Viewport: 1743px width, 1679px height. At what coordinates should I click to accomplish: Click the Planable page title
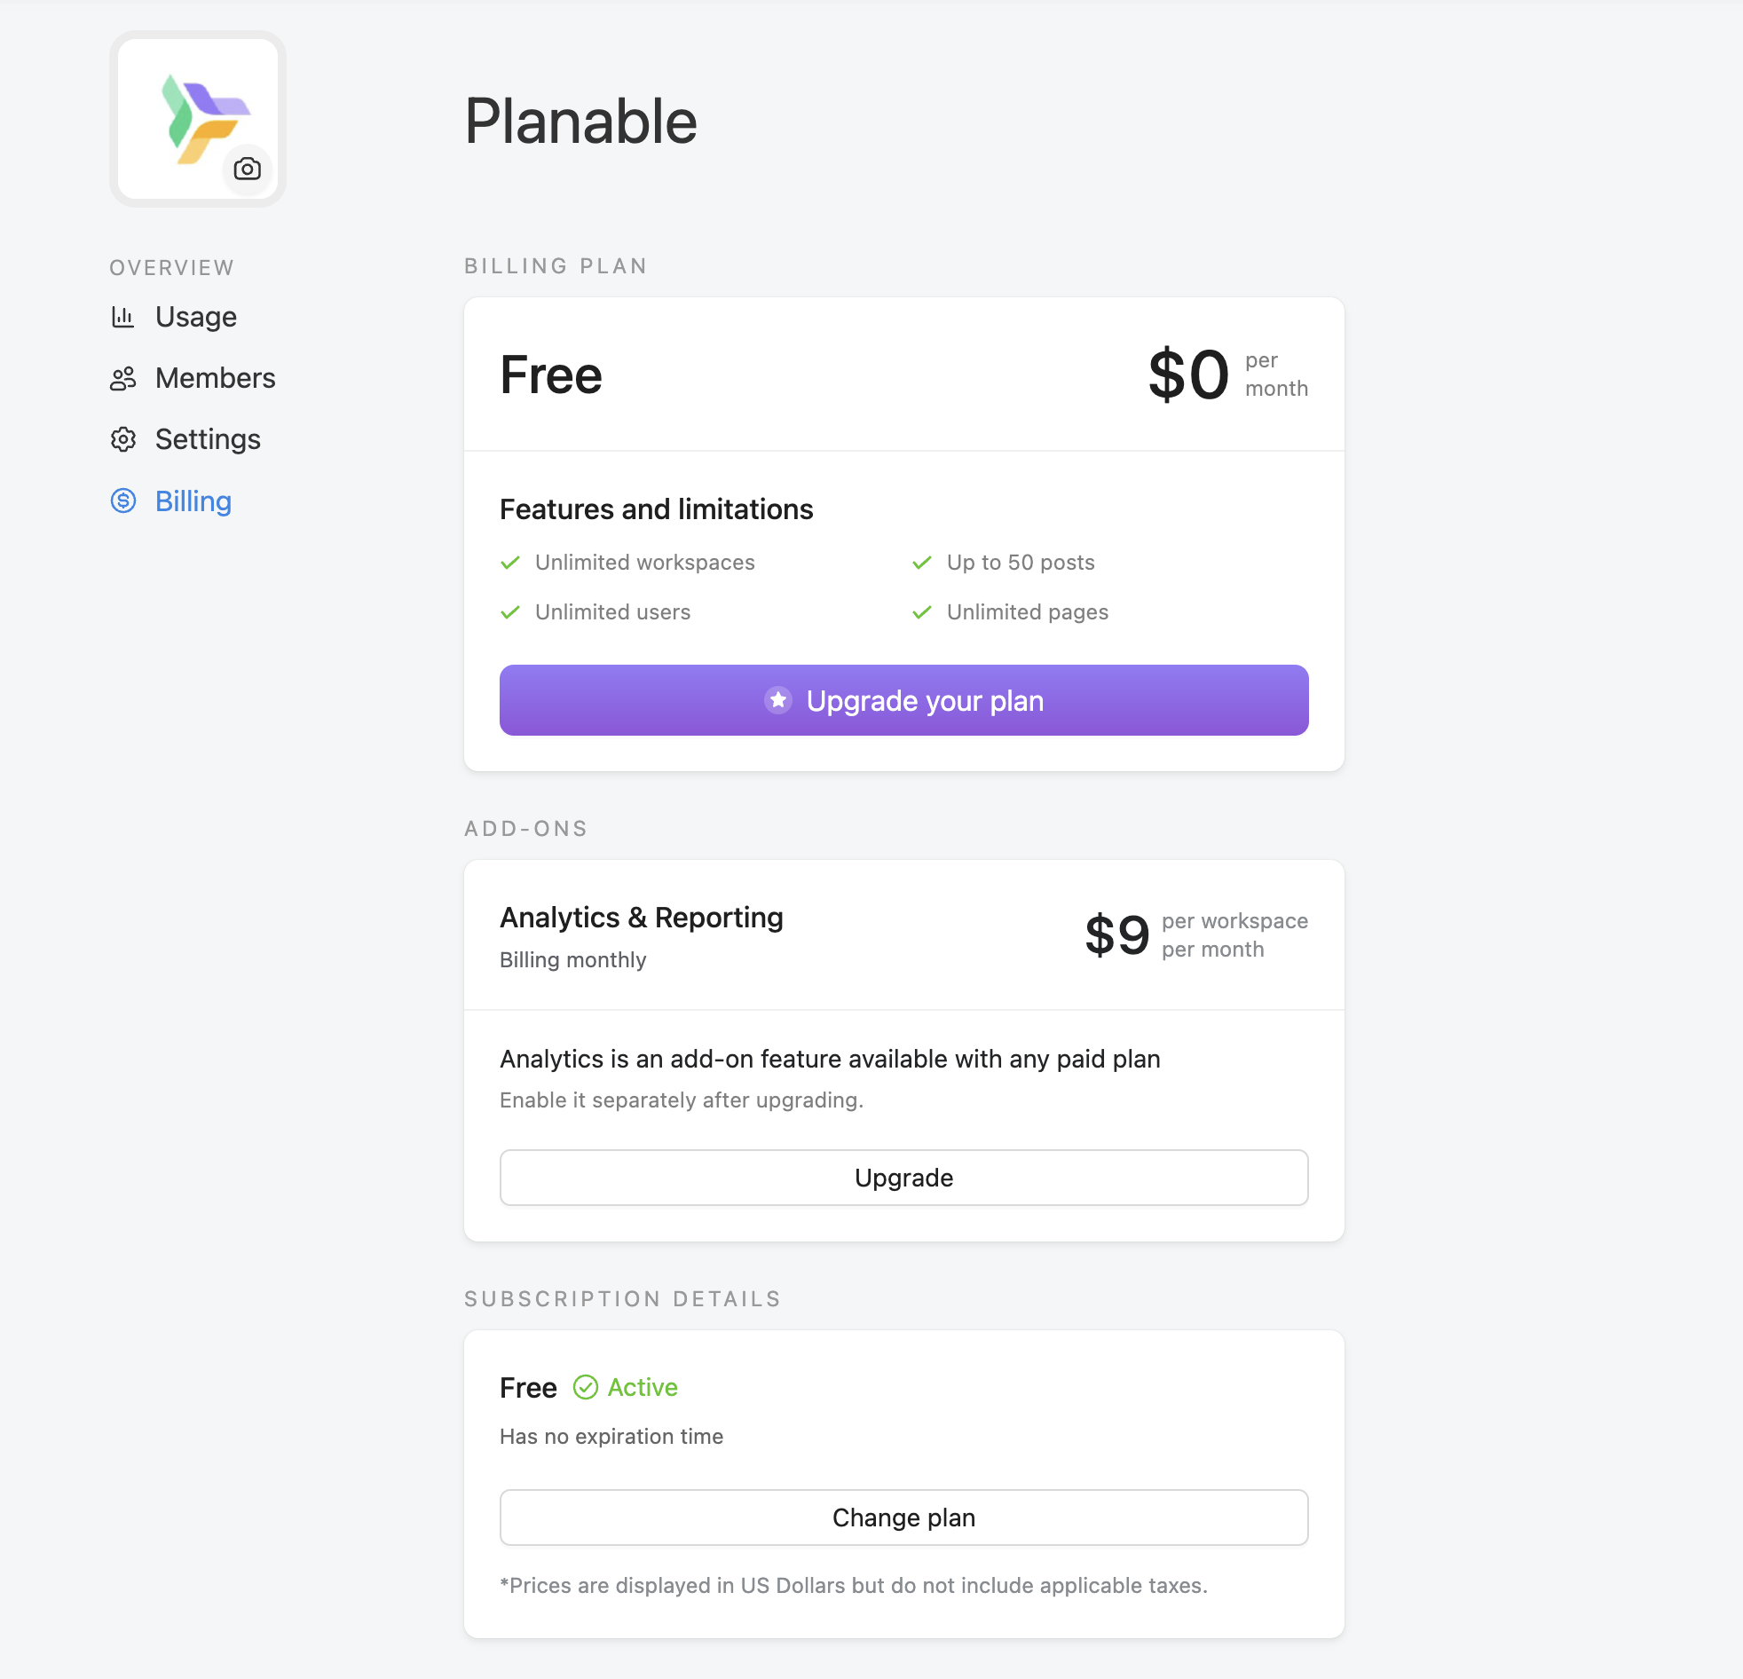[580, 121]
